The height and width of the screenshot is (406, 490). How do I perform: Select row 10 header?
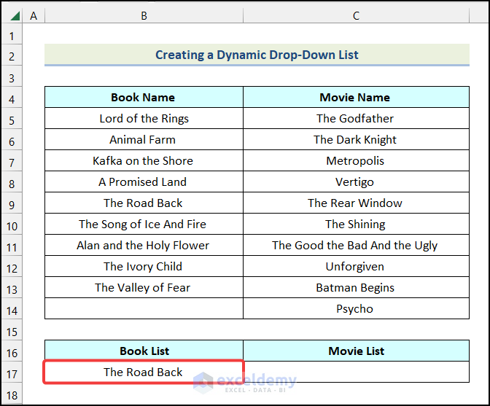pos(12,225)
